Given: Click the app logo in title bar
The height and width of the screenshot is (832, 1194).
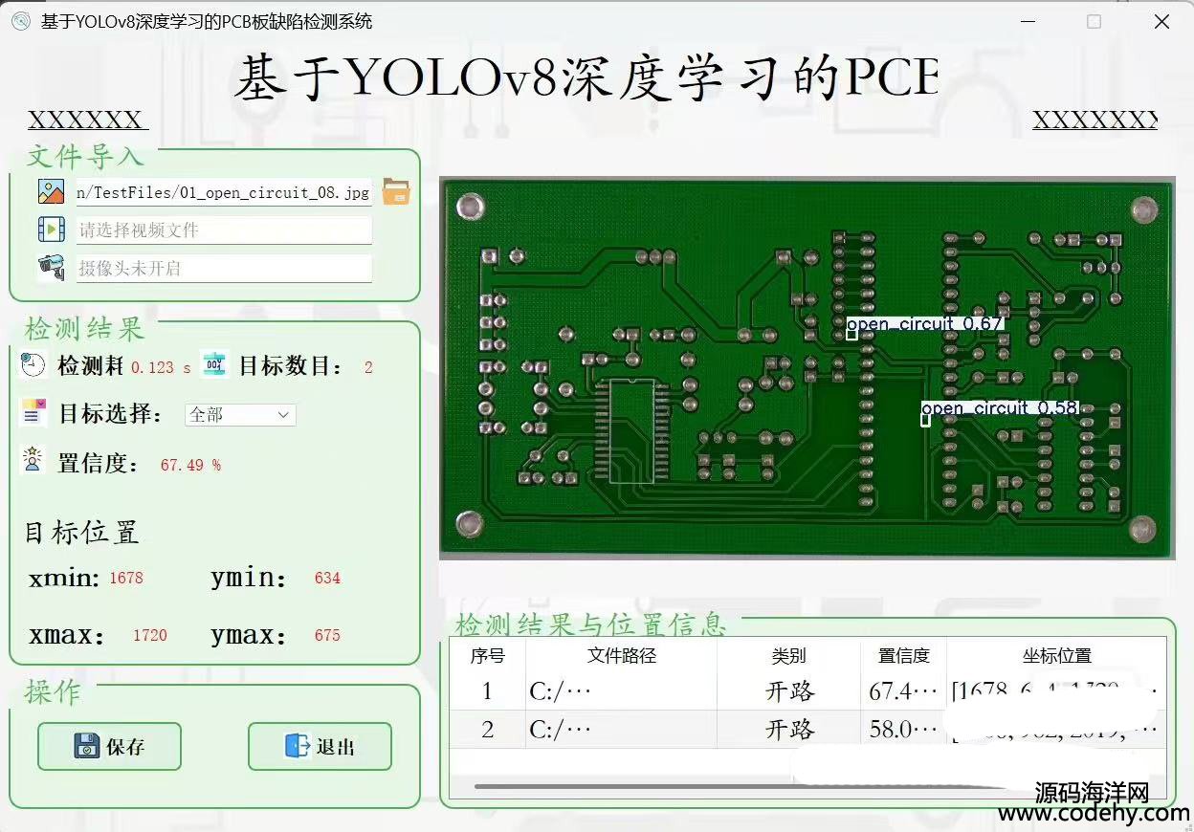Looking at the screenshot, I should (x=20, y=21).
